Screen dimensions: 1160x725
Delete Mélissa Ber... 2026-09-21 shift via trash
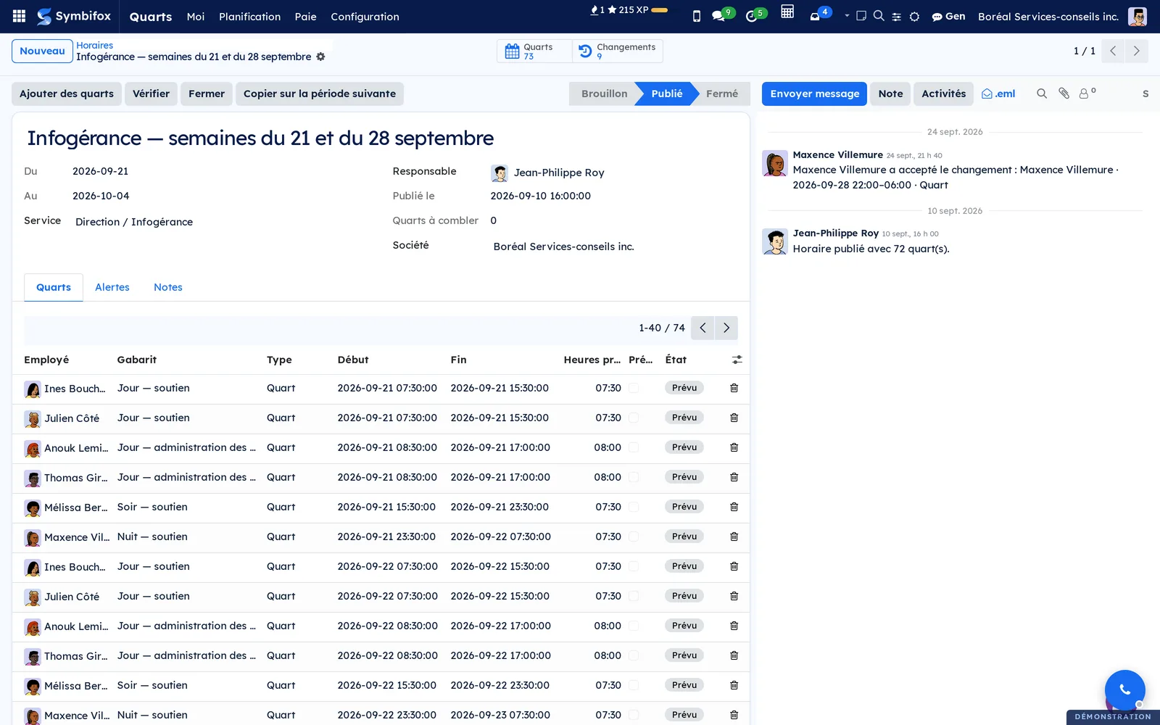(734, 507)
